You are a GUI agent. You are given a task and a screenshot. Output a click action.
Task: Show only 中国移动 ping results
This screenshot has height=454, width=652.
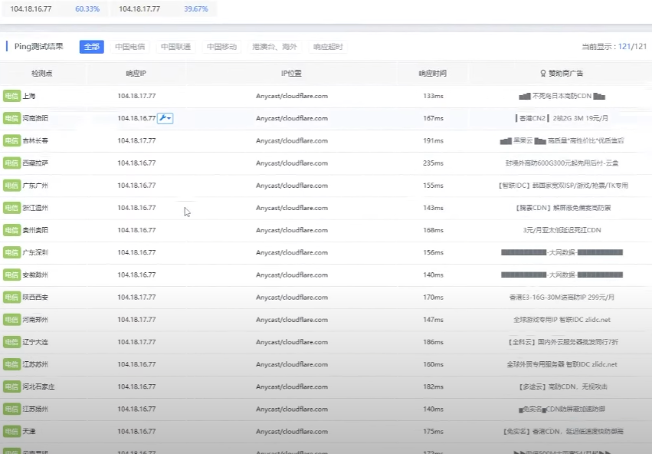click(x=221, y=47)
